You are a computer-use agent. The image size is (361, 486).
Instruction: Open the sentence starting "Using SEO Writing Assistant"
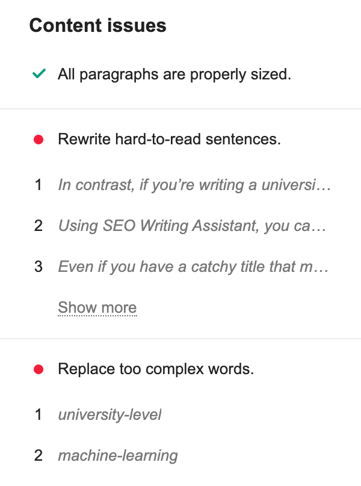click(x=192, y=226)
